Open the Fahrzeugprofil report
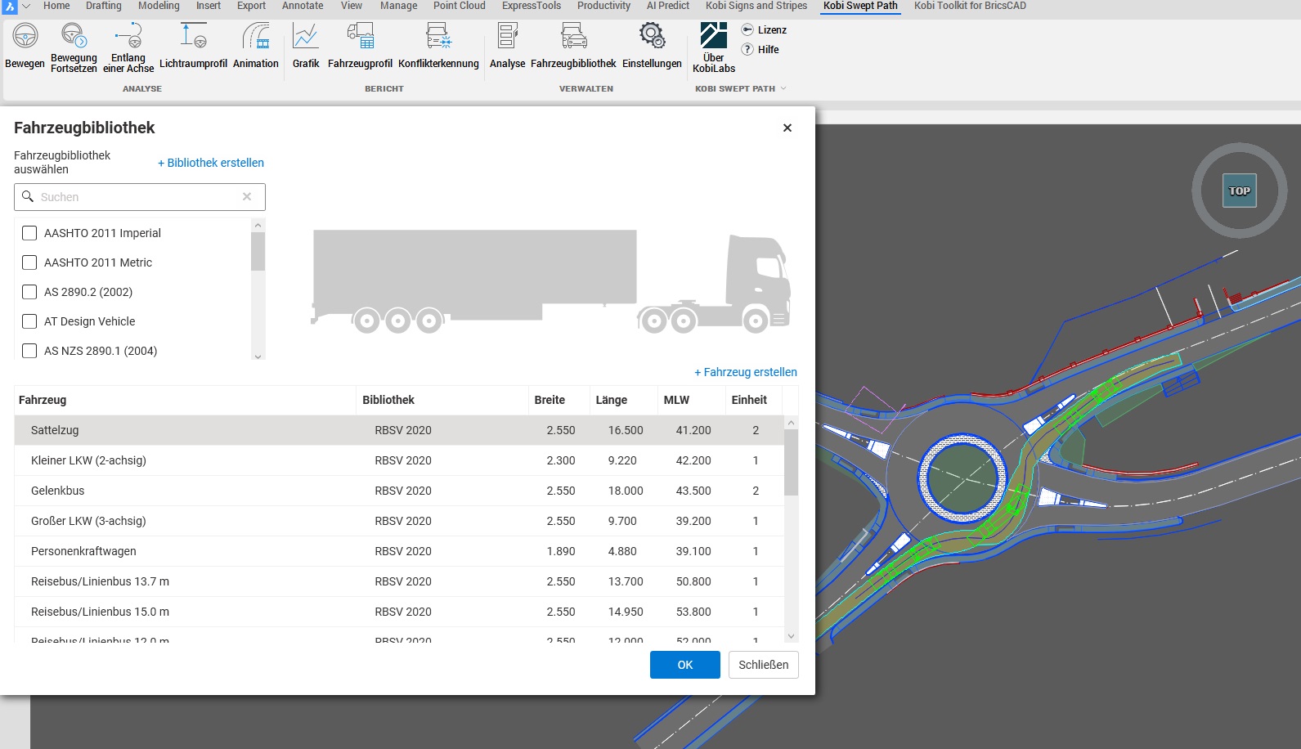 pos(360,47)
